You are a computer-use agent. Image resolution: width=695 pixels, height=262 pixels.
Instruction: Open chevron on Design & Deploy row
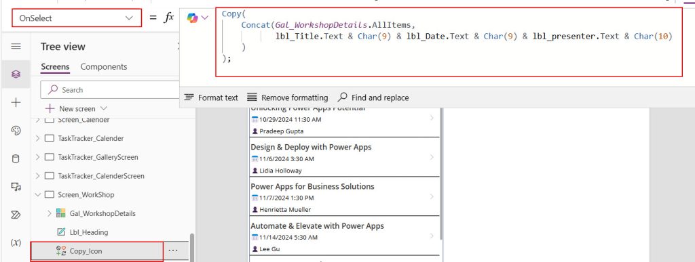pos(432,157)
